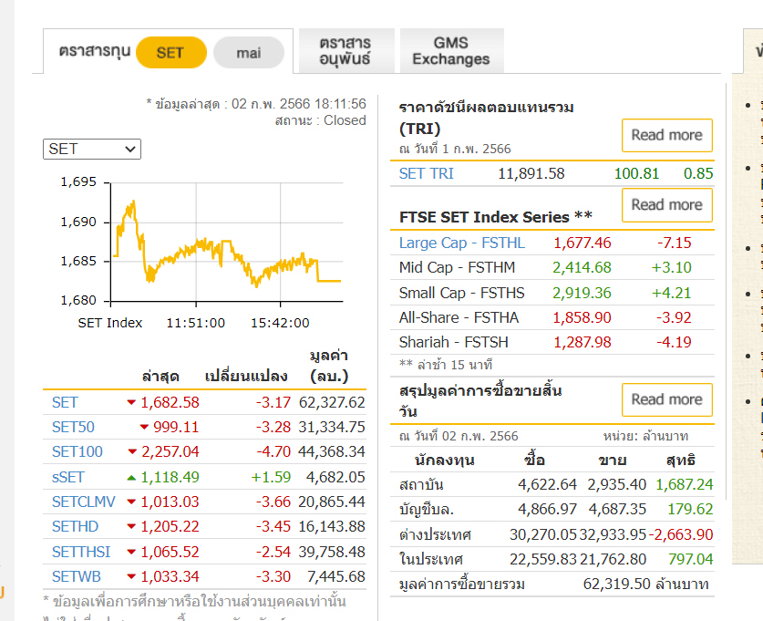Click the บัญชีบล. net value 179.62
The image size is (763, 621).
tap(690, 509)
